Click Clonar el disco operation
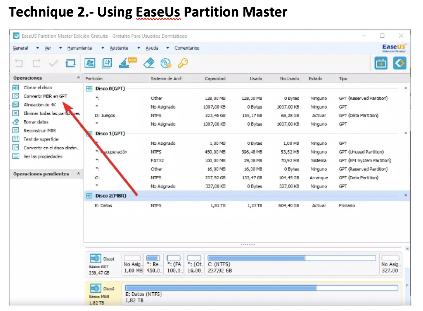 pos(37,87)
